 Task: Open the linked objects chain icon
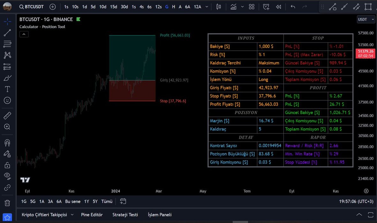(7, 187)
